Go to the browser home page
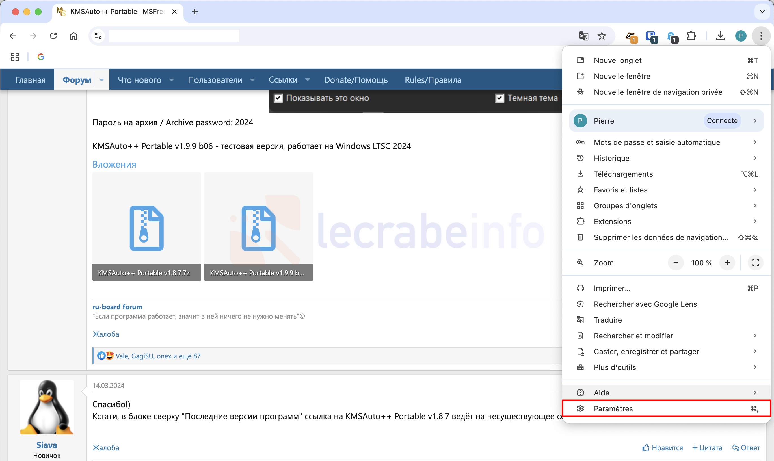This screenshot has height=461, width=774. [x=73, y=36]
